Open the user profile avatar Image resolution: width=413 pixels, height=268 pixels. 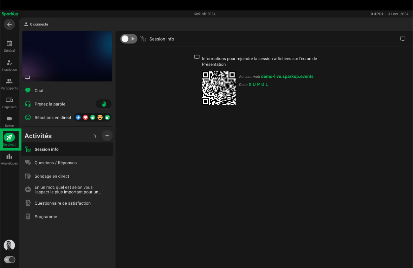tap(9, 245)
